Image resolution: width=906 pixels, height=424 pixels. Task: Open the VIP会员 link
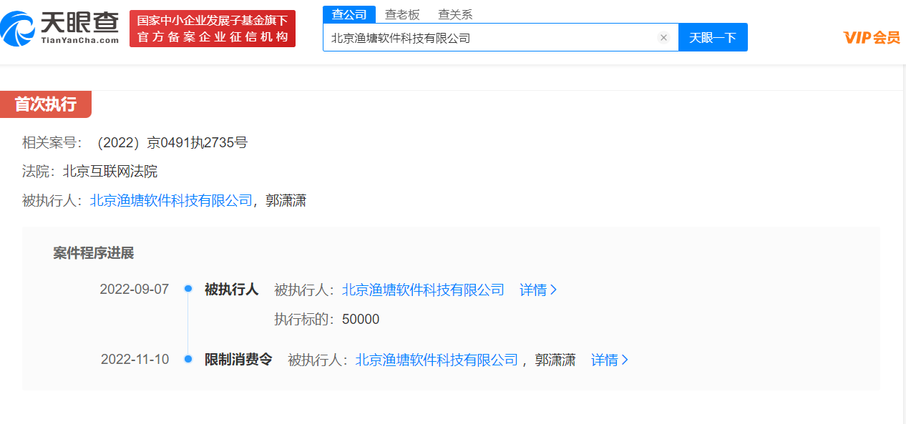pyautogui.click(x=871, y=37)
